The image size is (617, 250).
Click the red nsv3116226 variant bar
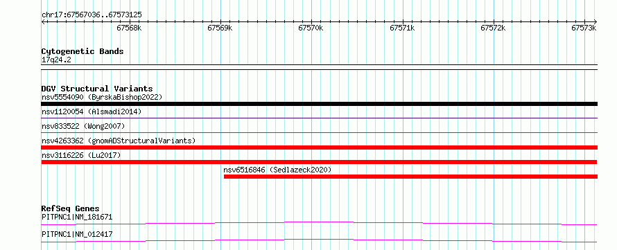coord(319,162)
